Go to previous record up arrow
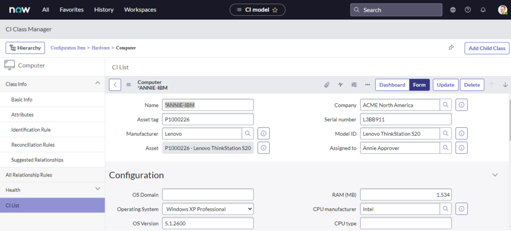Image resolution: width=511 pixels, height=231 pixels. (492, 85)
